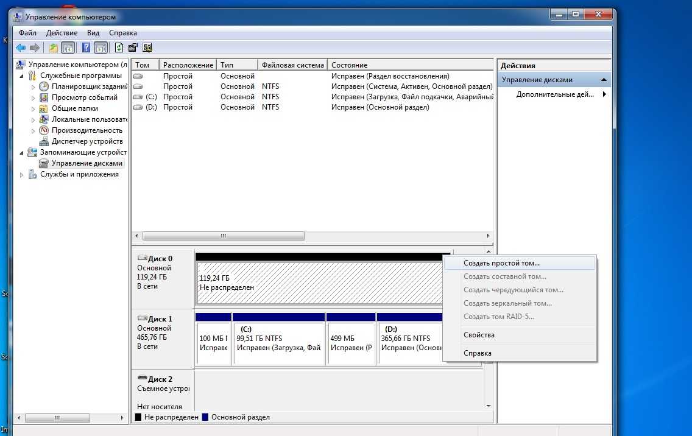The height and width of the screenshot is (436, 692).
Task: Click the Диск 0 disk label icon
Action: (x=143, y=258)
